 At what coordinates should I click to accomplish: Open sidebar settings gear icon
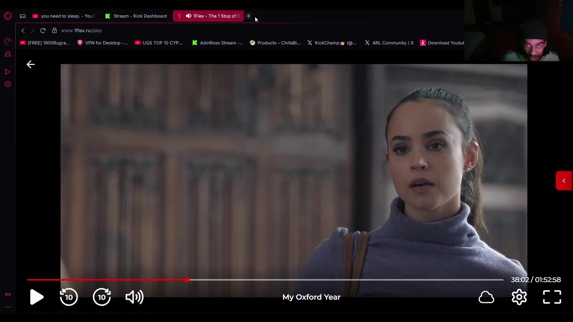click(x=8, y=84)
